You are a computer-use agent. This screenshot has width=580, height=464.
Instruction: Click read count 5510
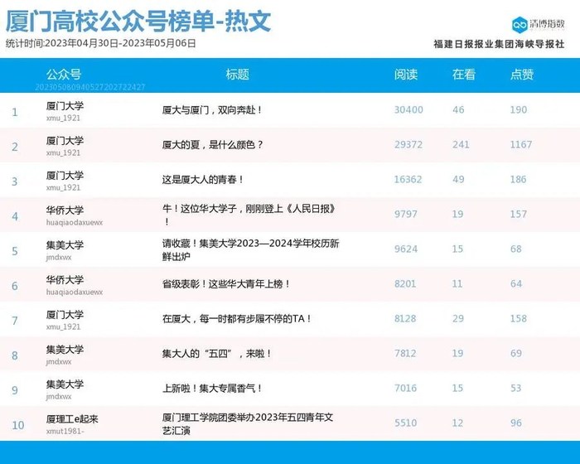pyautogui.click(x=405, y=423)
